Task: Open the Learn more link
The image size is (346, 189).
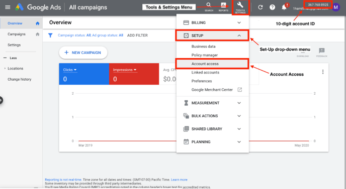Action: (x=179, y=180)
